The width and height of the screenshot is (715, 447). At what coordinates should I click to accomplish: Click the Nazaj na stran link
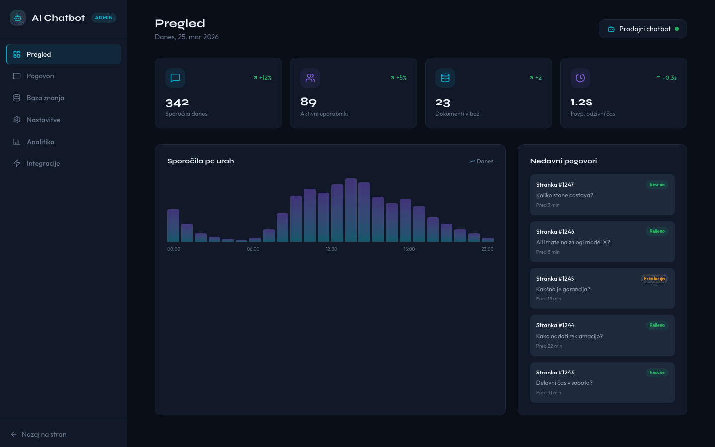(38, 434)
